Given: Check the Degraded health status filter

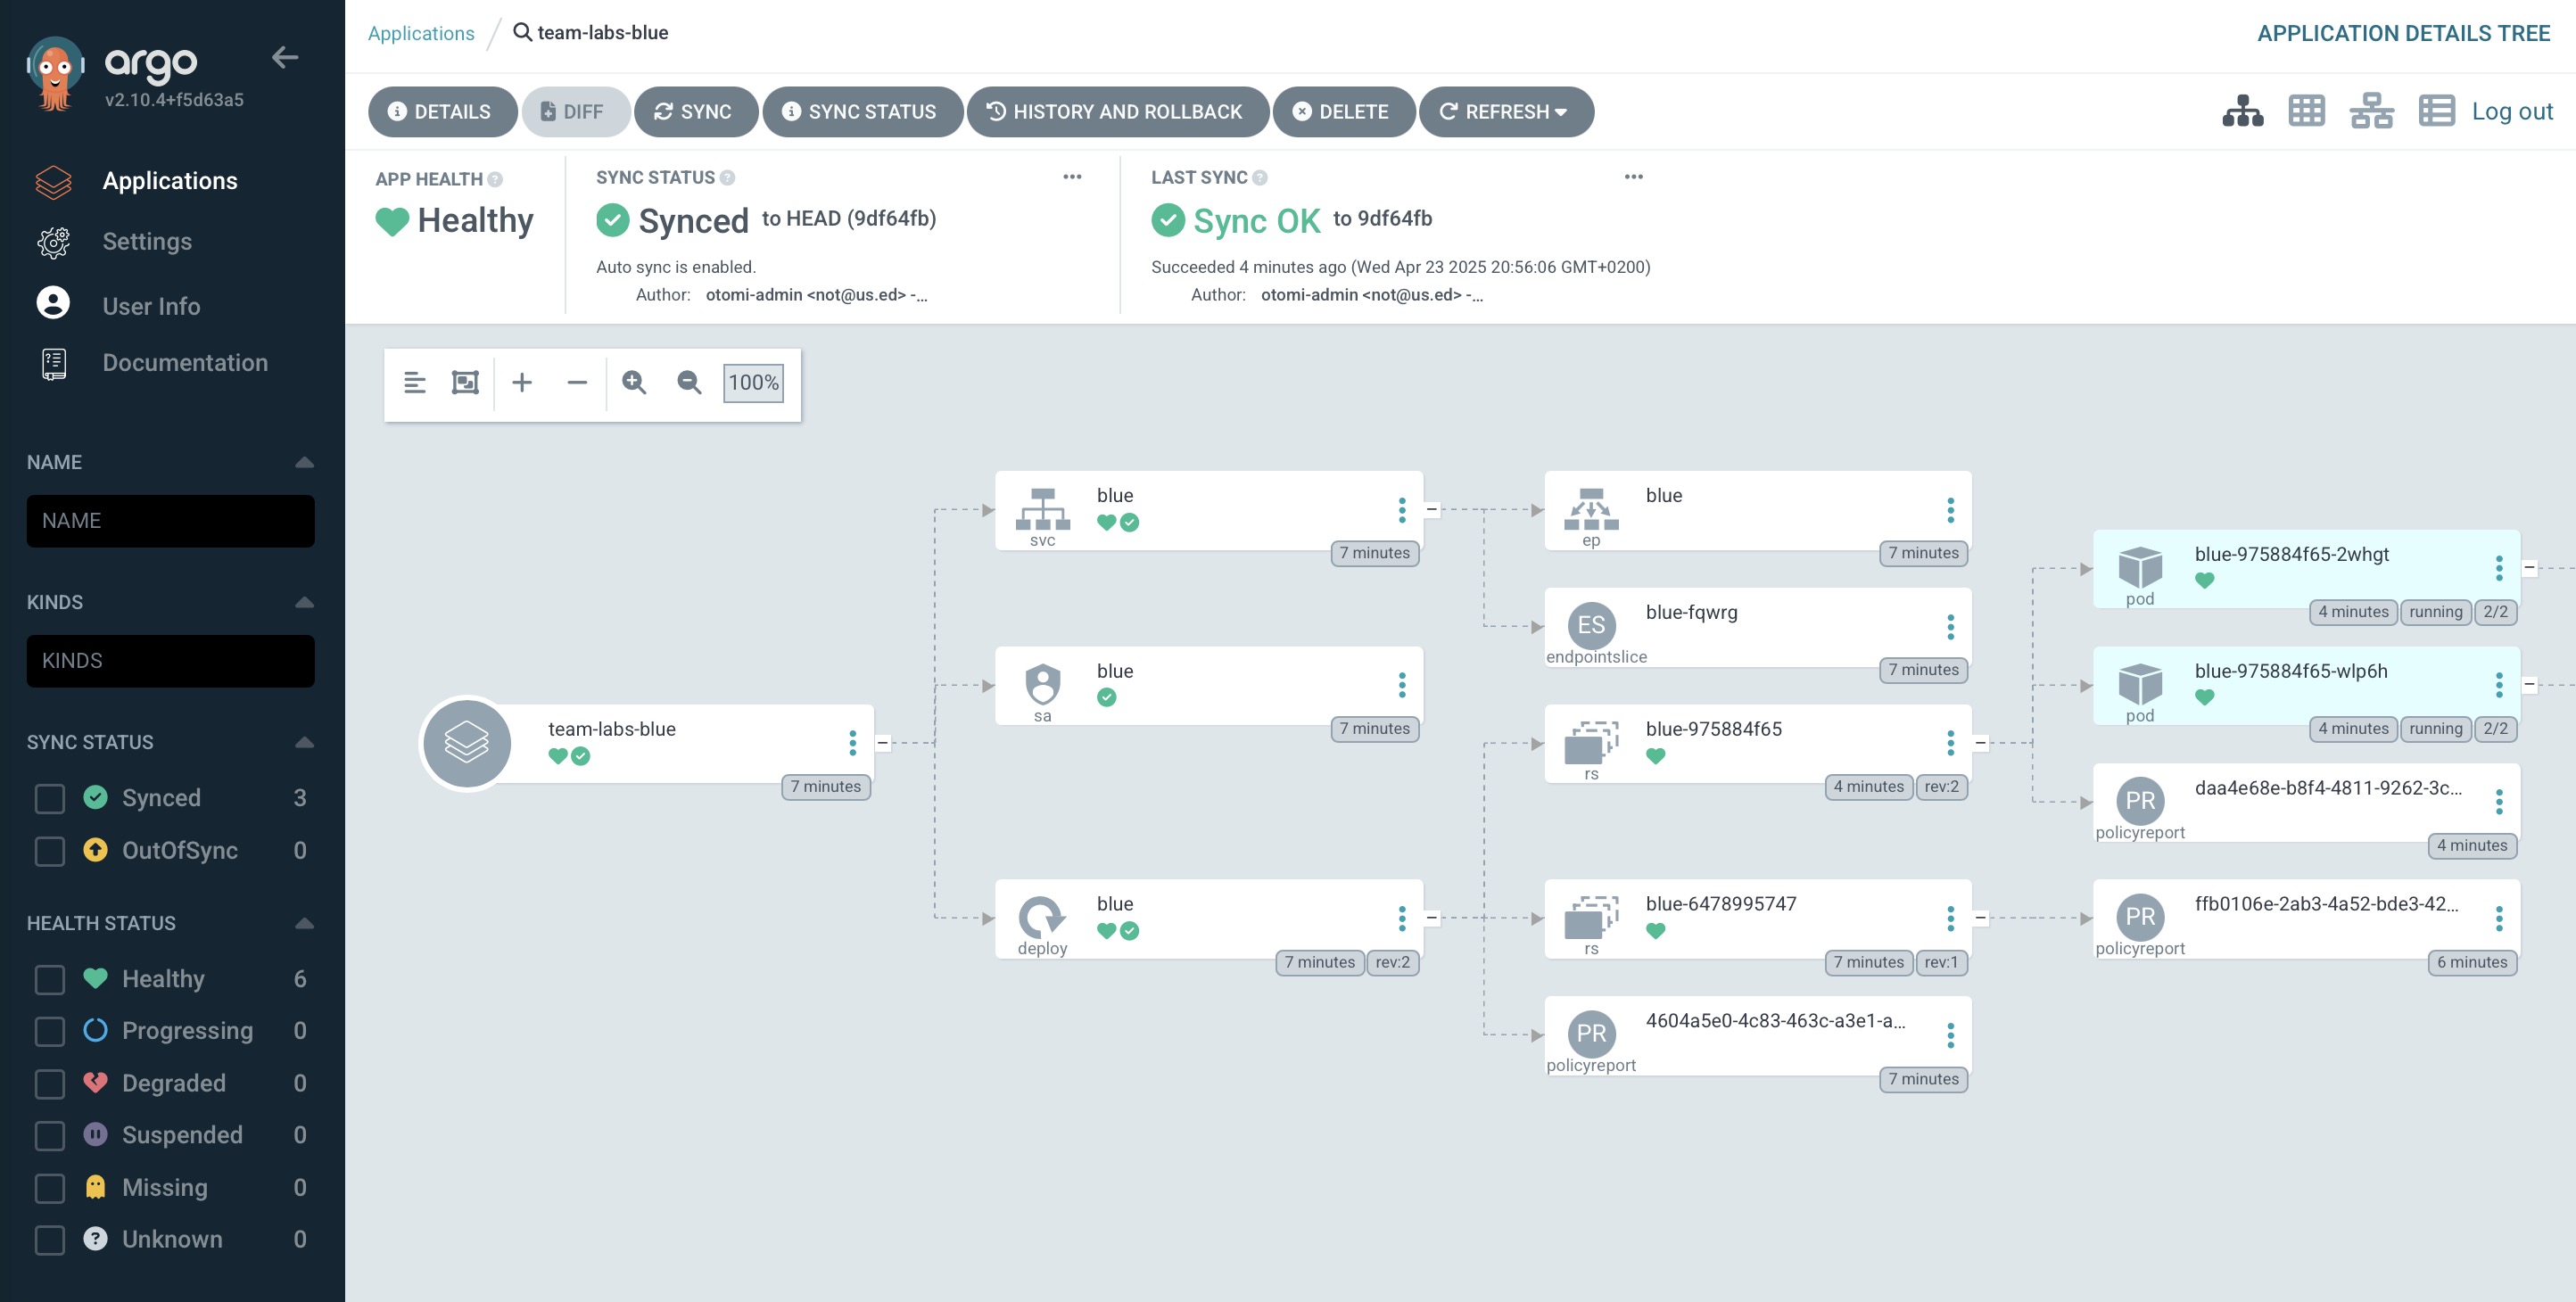Looking at the screenshot, I should coord(50,1083).
